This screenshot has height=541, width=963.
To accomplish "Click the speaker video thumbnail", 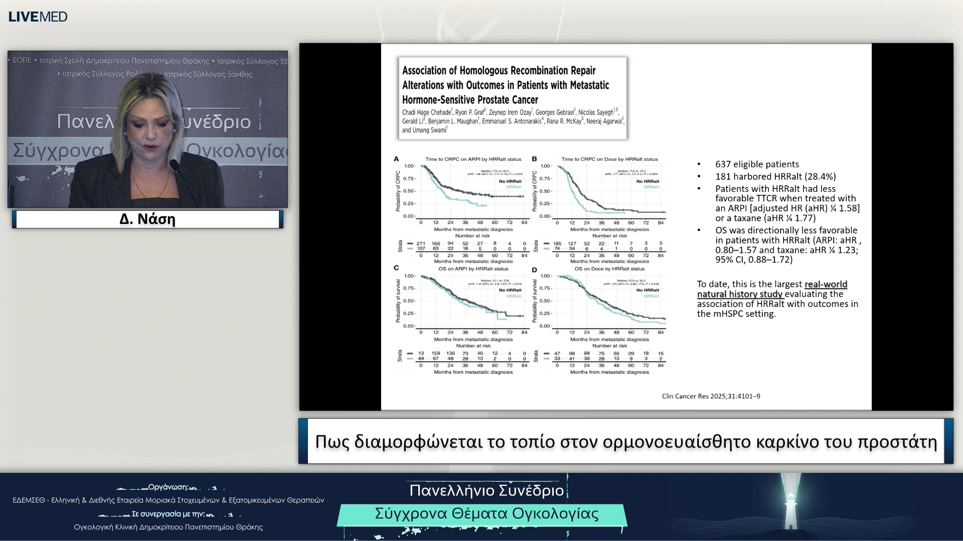I will [x=147, y=129].
